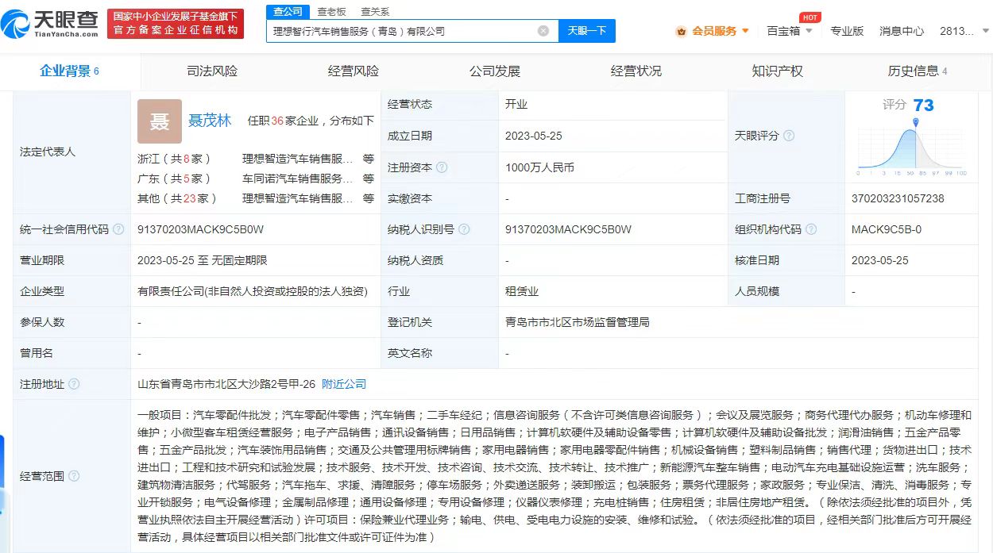Image resolution: width=993 pixels, height=553 pixels.
Task: Open 消息中心
Action: (x=902, y=31)
